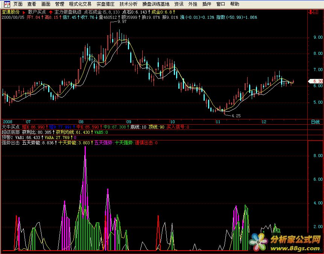Image resolution: width=324 pixels, height=254 pixels.
Task: Click the 9.00 price axis label
Action: point(318,37)
